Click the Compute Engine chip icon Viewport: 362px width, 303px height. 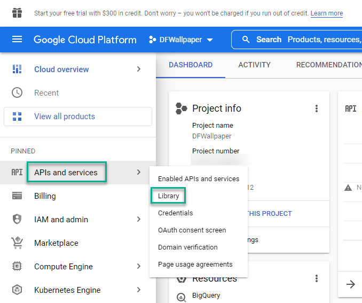[x=17, y=266]
